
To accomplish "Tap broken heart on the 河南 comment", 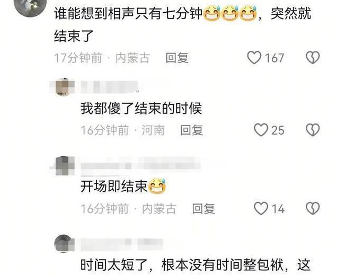I will [313, 130].
